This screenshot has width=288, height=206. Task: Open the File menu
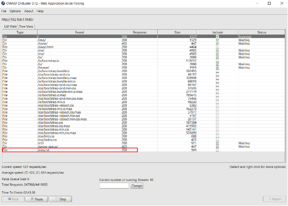click(4, 11)
